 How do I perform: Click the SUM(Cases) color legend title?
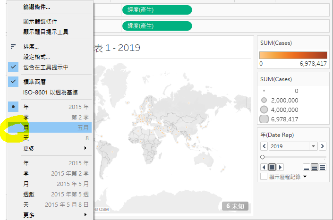(276, 43)
